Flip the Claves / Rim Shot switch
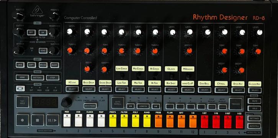 pyautogui.click(x=171, y=76)
